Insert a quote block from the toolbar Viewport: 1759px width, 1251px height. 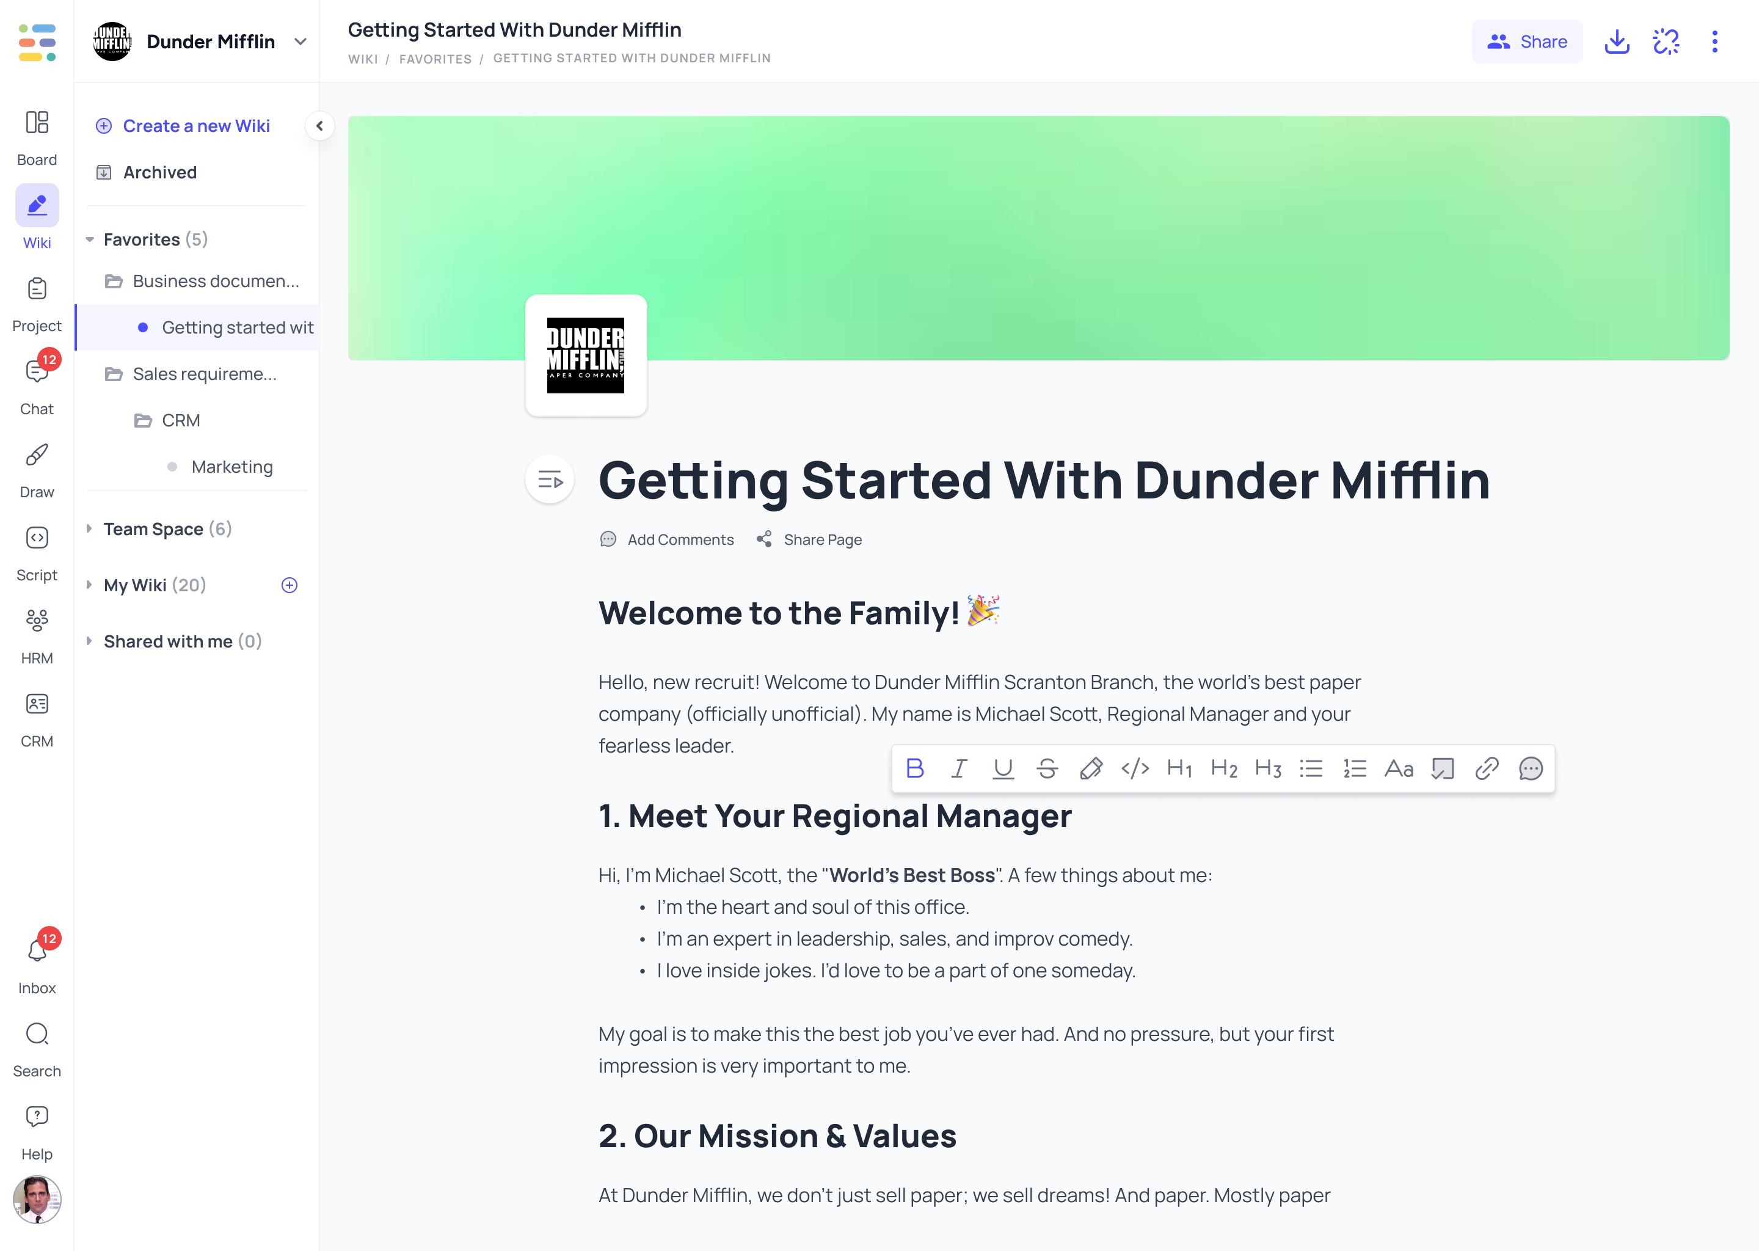pyautogui.click(x=1443, y=768)
